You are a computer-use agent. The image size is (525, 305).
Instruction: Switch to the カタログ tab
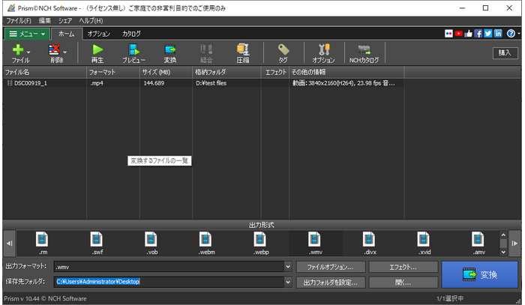coord(131,34)
